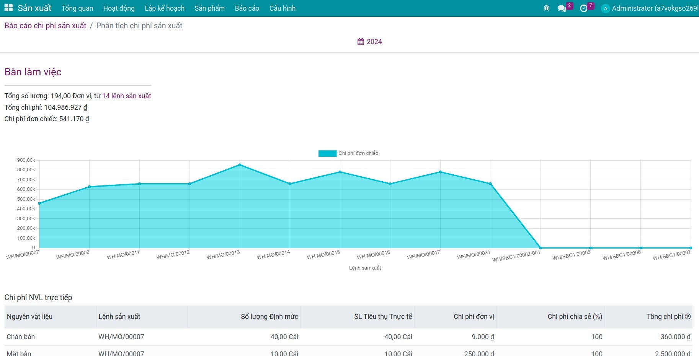Screen dimensions: 699x356
Task: Open the 14 lệnh sản xuất link
Action: click(127, 96)
